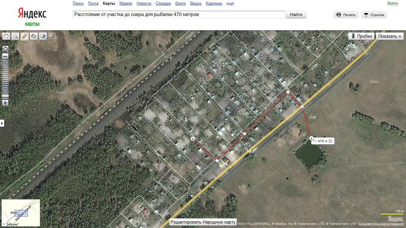Remove the 470 м measurement label

330,141
